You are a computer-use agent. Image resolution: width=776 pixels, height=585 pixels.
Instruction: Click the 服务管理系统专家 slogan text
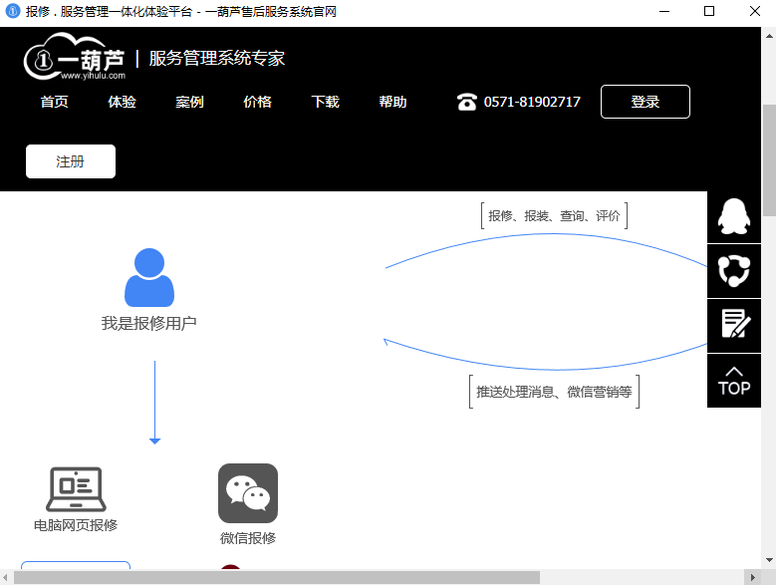217,59
